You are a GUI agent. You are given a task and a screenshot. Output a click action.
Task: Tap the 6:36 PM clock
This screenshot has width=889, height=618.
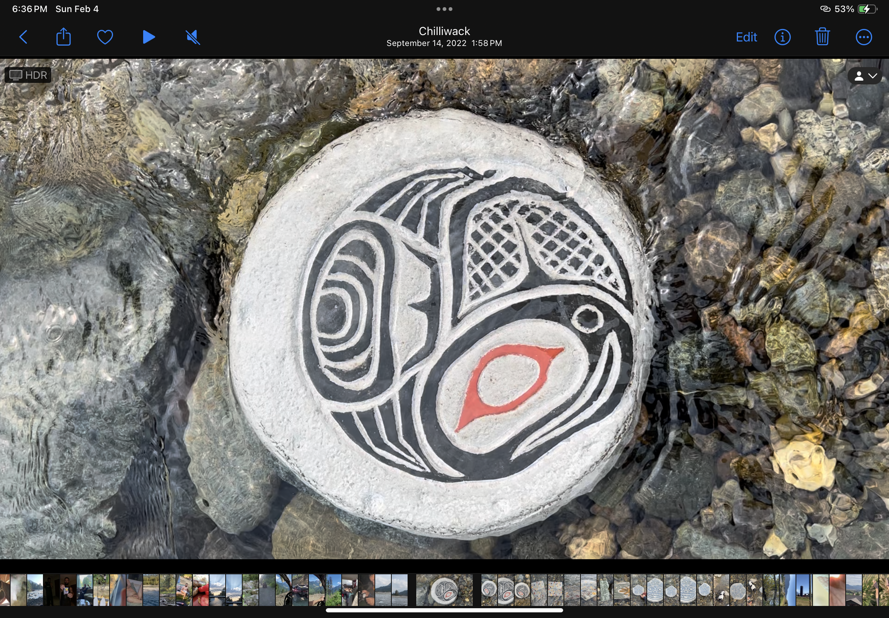tap(29, 9)
